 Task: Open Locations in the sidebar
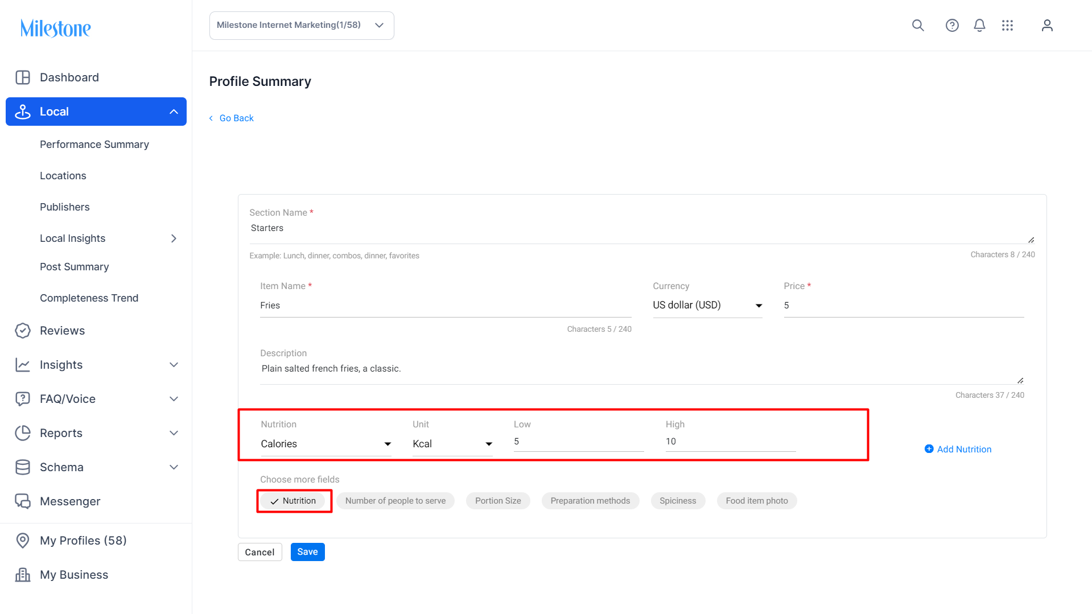pyautogui.click(x=63, y=176)
